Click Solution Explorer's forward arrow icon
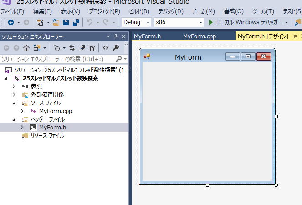Viewport: 302px width, 205px height. (16, 48)
